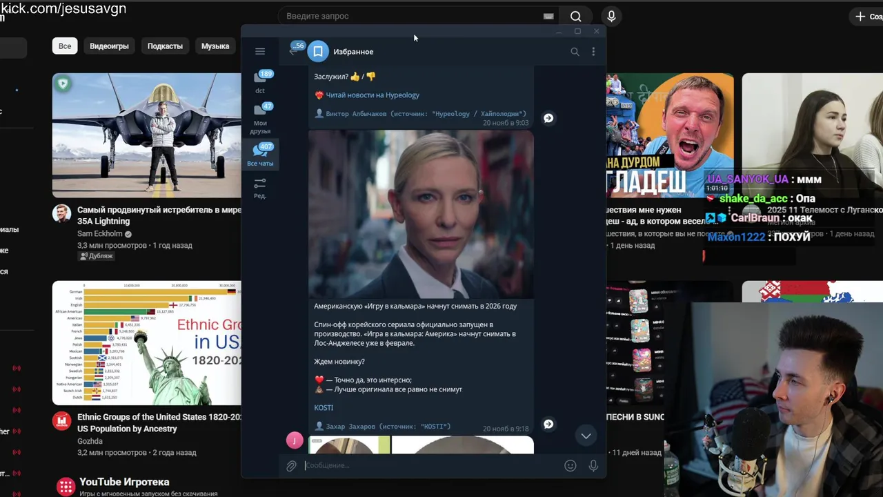Image resolution: width=883 pixels, height=497 pixels.
Task: Open the Sam Eckholm channel name link
Action: tap(101, 234)
